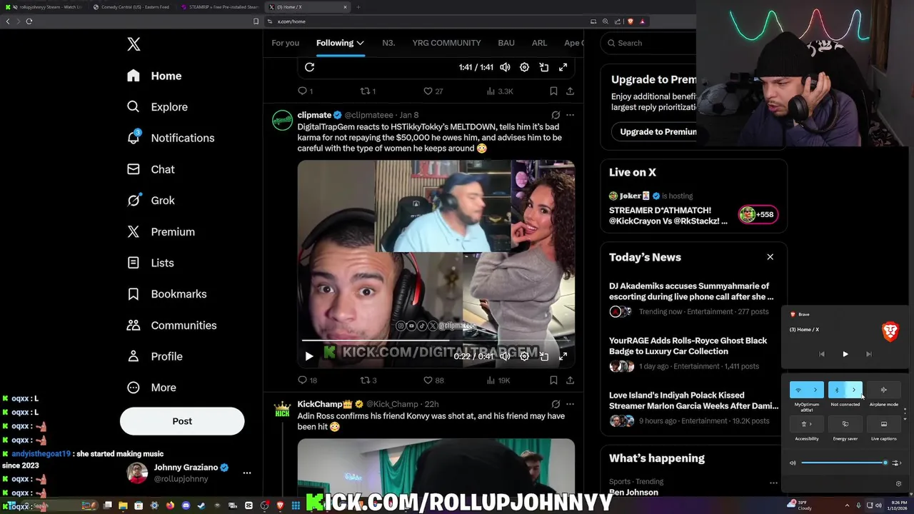This screenshot has height=514, width=914.
Task: Seek the clipmate video progress bar
Action: 436,341
